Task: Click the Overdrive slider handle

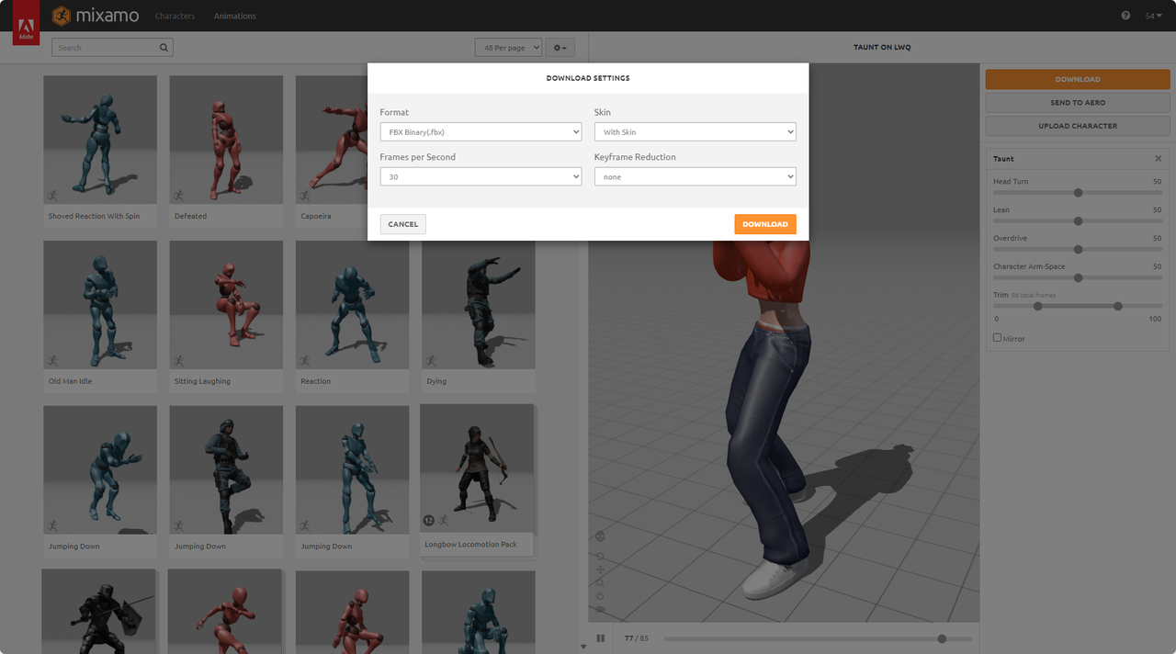Action: coord(1078,249)
